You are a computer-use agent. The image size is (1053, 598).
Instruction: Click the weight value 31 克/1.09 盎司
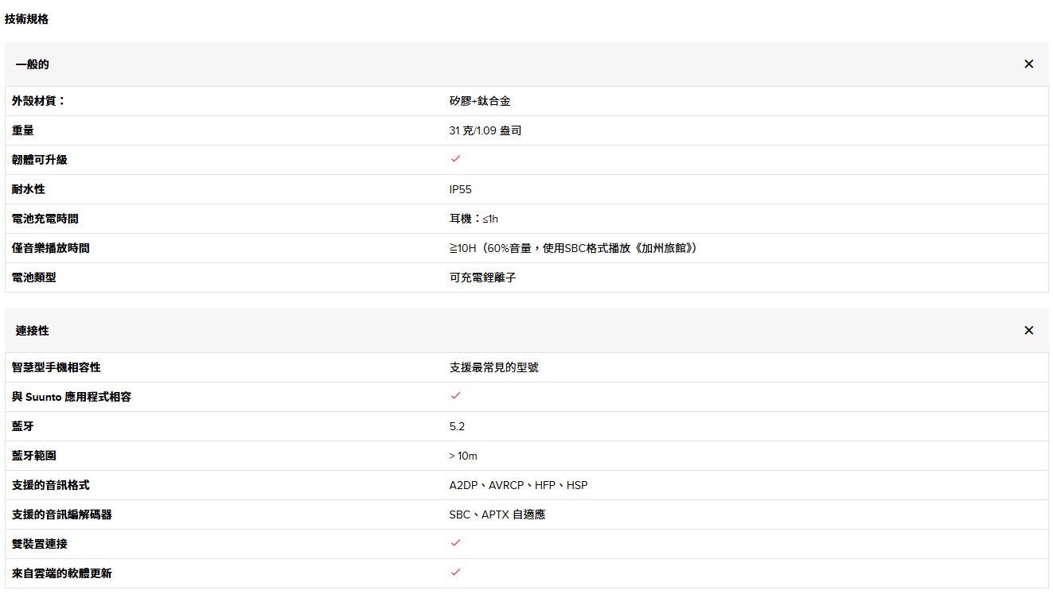pos(485,130)
